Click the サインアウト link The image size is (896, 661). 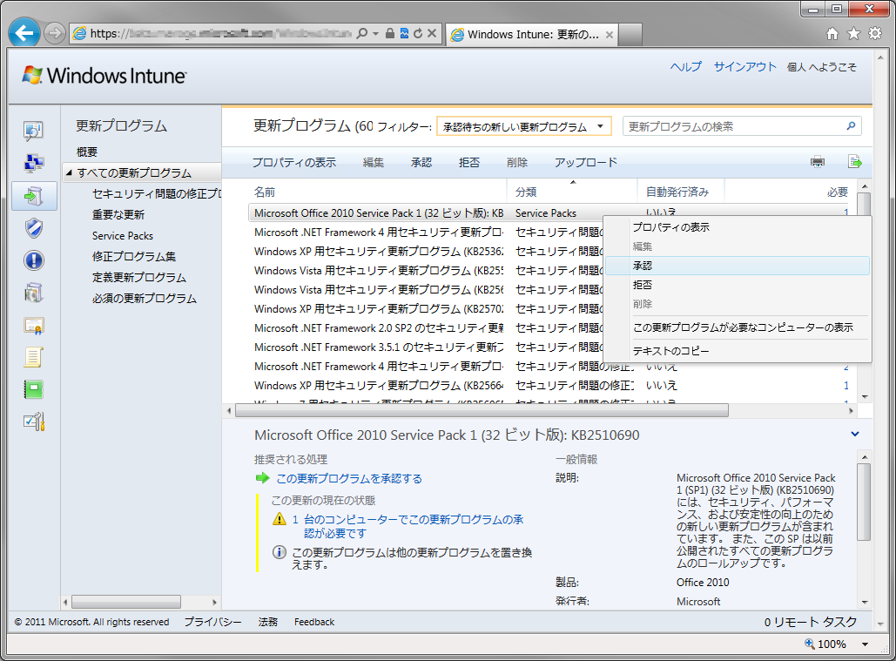745,67
